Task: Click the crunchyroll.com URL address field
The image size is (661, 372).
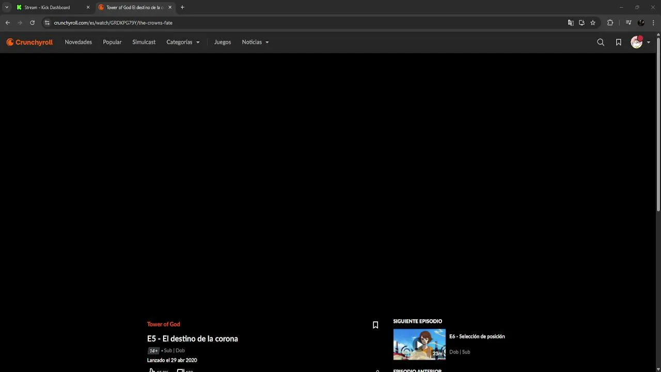Action: pyautogui.click(x=305, y=23)
